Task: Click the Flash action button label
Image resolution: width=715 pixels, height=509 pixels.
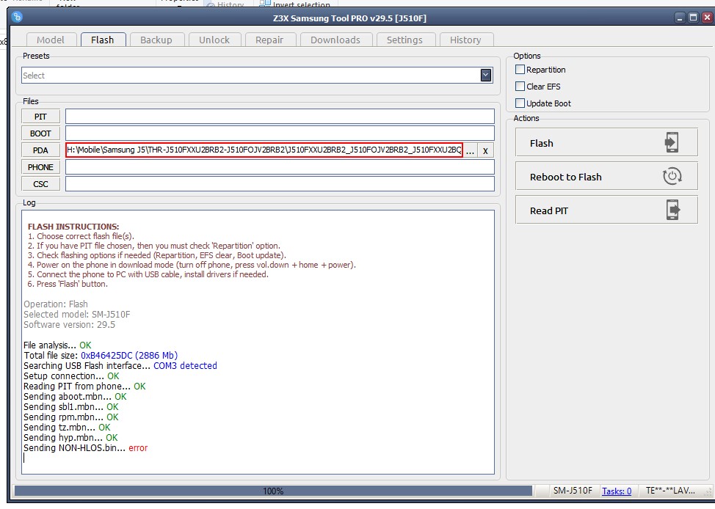Action: pyautogui.click(x=541, y=143)
